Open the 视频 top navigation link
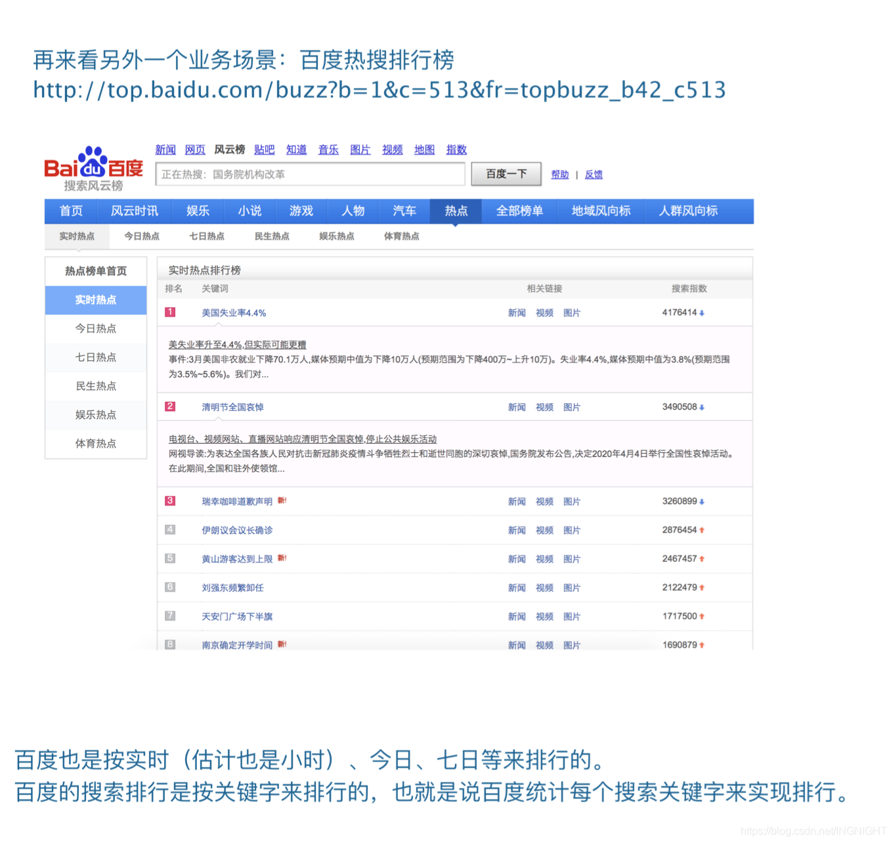 click(x=393, y=150)
